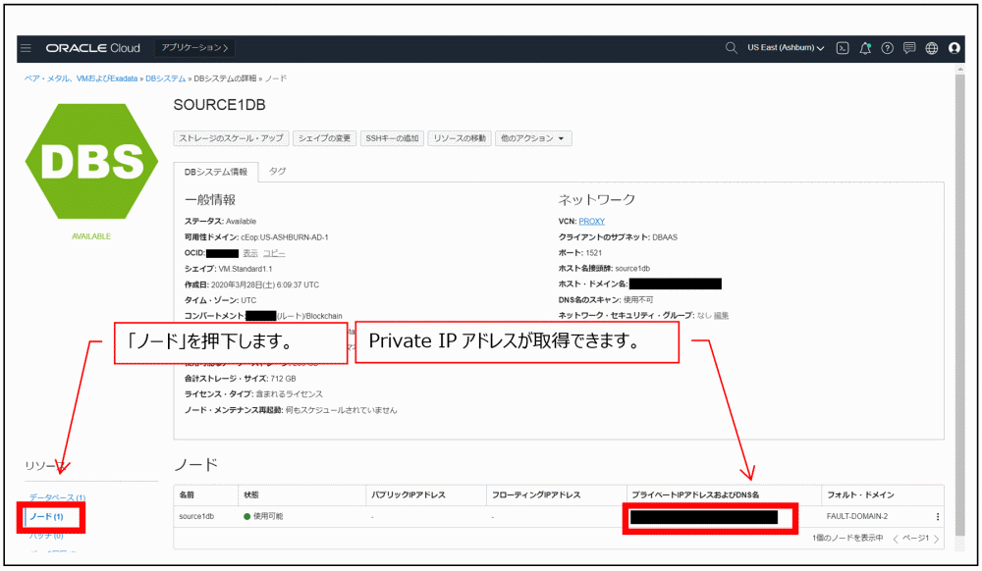The image size is (982, 571).
Task: Open the source1db row actions menu
Action: tap(938, 517)
